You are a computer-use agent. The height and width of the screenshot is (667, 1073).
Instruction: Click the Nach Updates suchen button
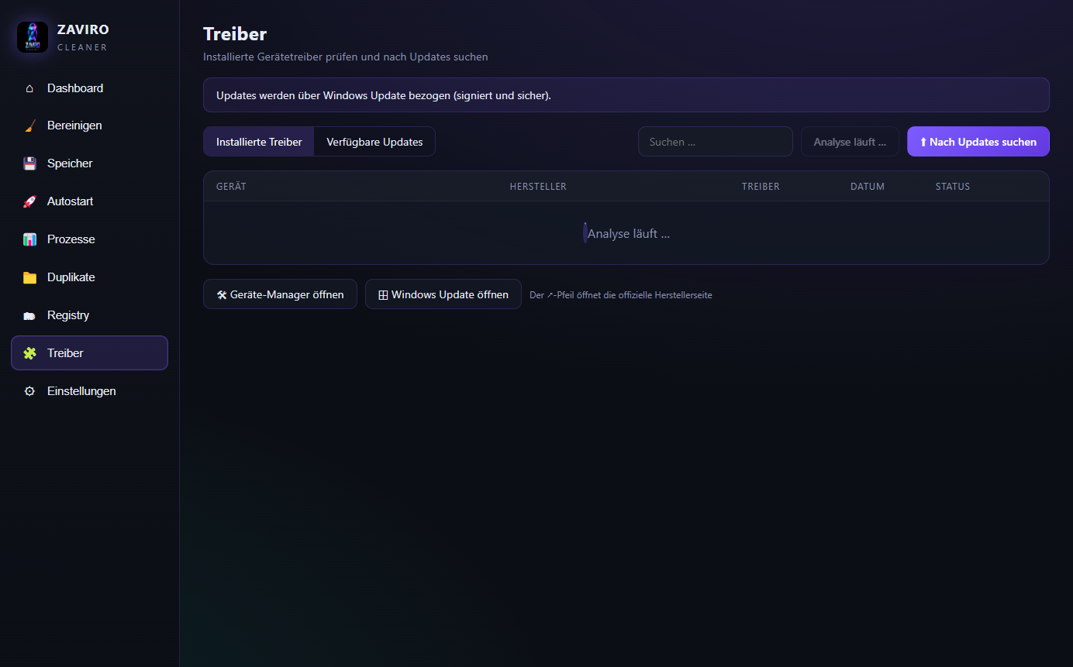click(978, 142)
